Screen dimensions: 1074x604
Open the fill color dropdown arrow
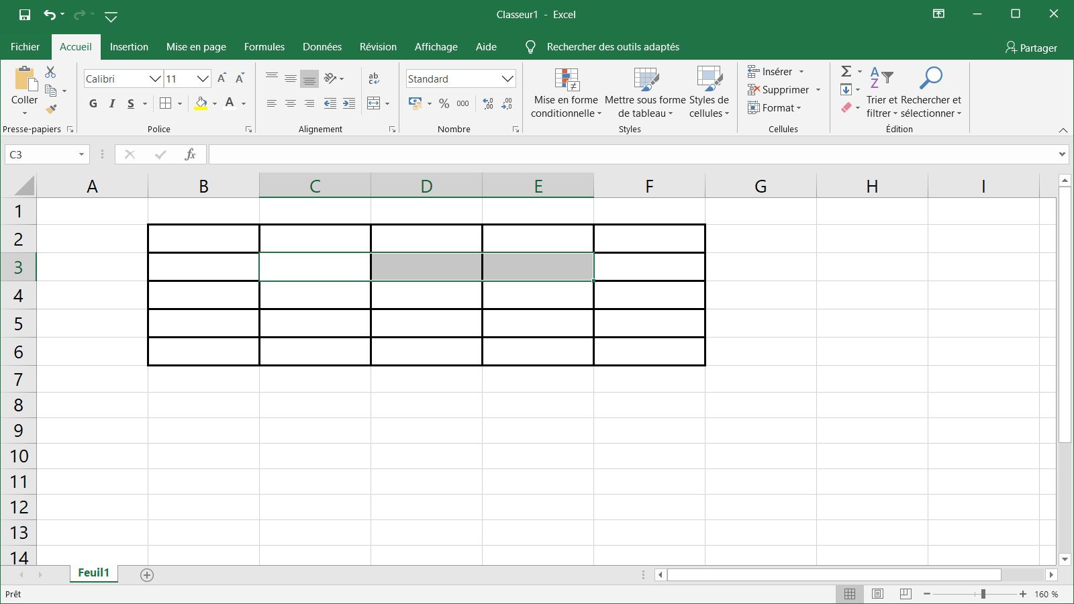click(x=215, y=103)
